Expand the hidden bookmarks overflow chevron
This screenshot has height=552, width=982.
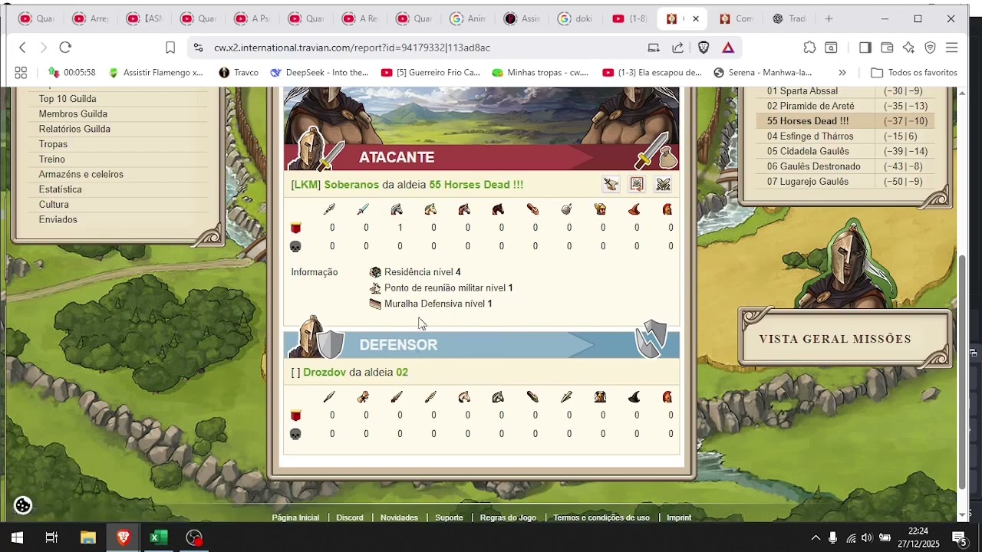[842, 73]
